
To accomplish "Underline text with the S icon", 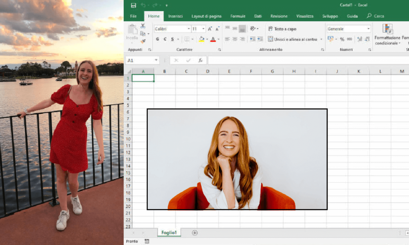I will (172, 39).
